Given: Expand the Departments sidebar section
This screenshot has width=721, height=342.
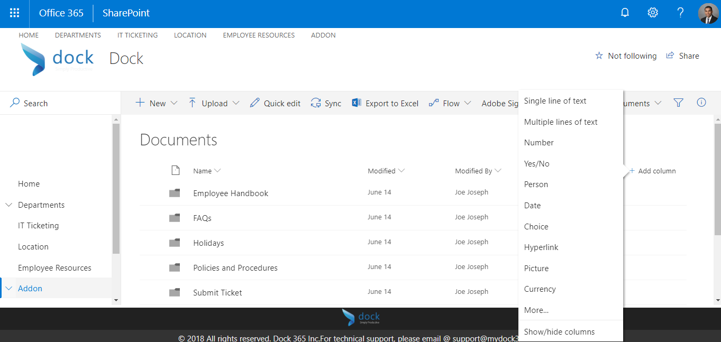Looking at the screenshot, I should [8, 205].
